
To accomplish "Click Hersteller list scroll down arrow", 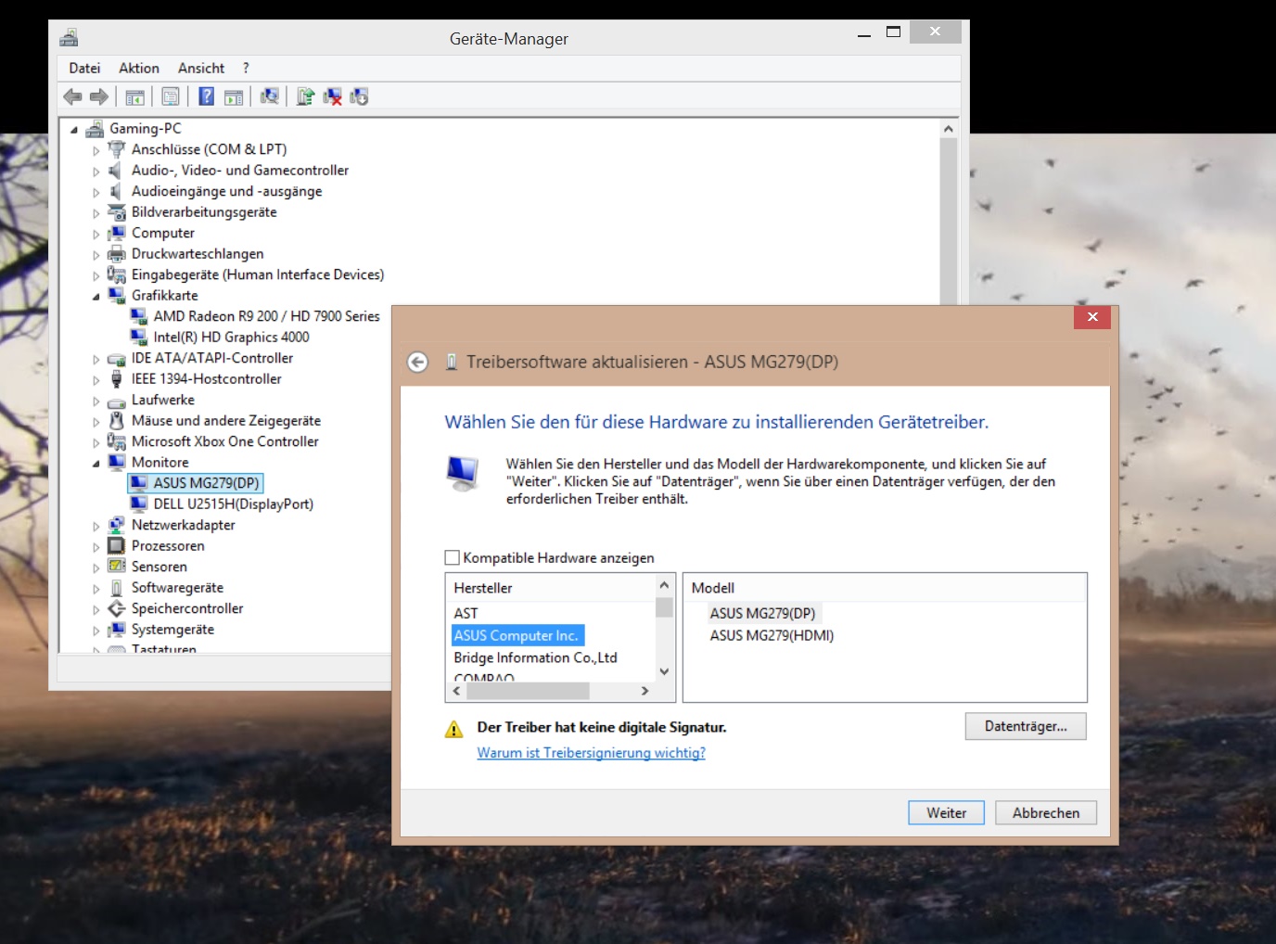I will tap(664, 671).
